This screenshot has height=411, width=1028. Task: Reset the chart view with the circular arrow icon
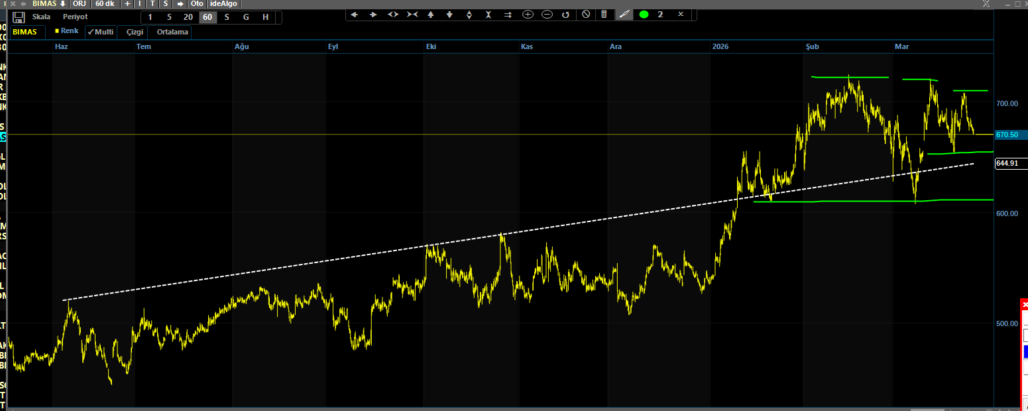(x=565, y=15)
